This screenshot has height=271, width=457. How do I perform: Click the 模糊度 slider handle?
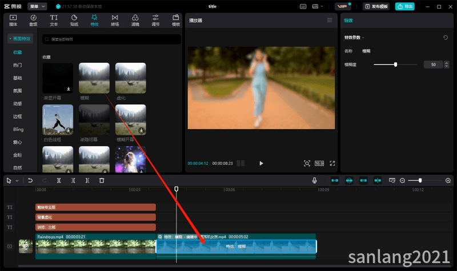click(x=395, y=64)
